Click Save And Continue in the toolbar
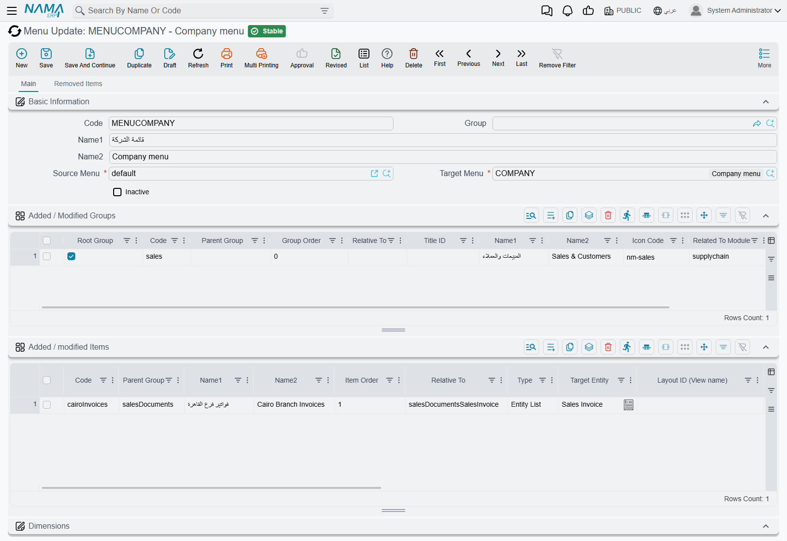Screen dimensions: 787x541 point(90,58)
